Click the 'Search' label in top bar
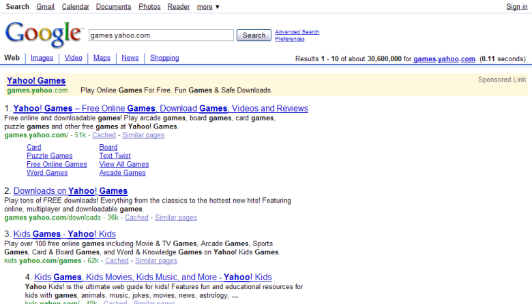 18,7
